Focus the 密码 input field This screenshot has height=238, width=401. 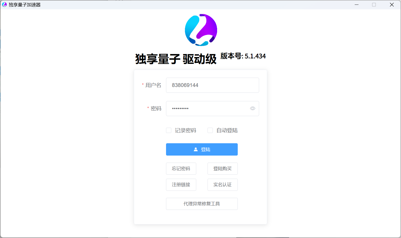[x=213, y=109]
